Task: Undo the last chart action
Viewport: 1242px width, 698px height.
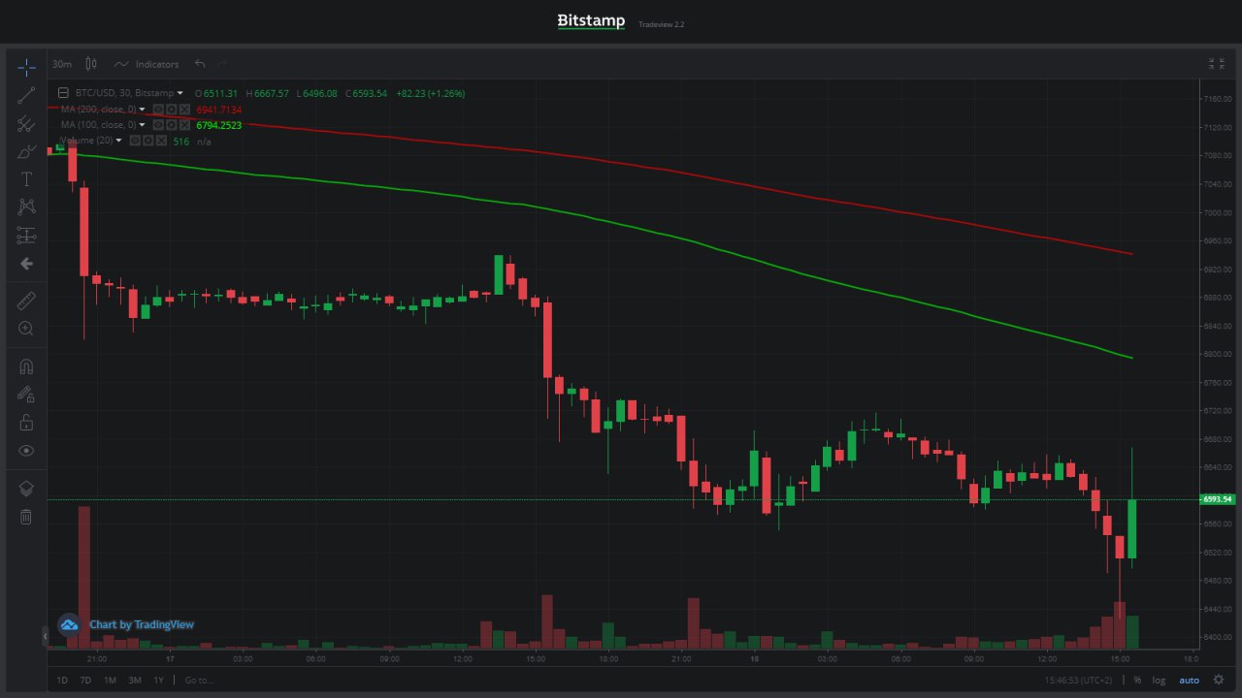Action: pos(200,64)
